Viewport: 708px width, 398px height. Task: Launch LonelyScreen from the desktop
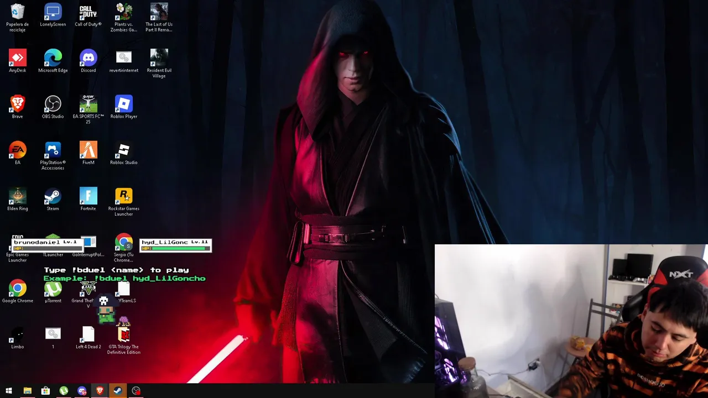coord(53,15)
